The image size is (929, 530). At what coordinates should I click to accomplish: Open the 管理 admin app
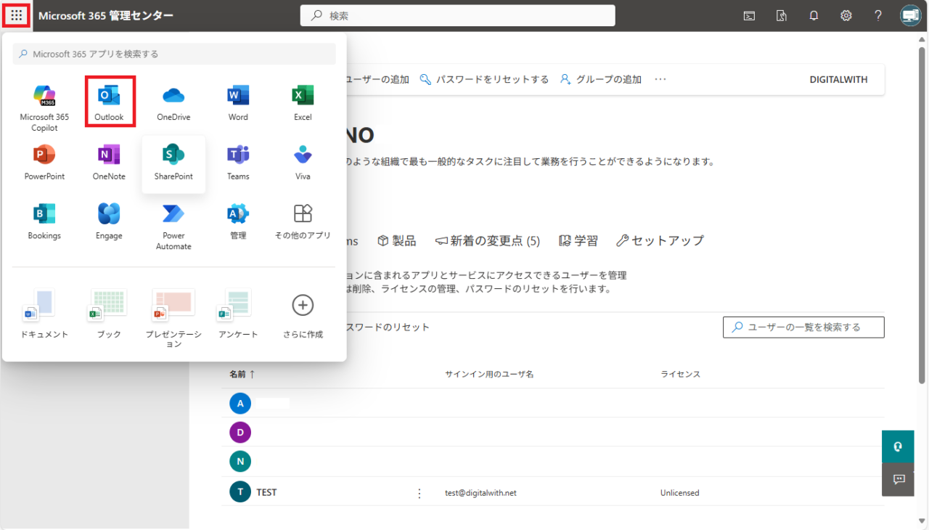click(238, 221)
